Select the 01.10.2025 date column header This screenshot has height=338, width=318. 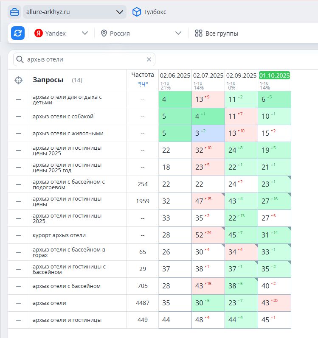(x=274, y=75)
